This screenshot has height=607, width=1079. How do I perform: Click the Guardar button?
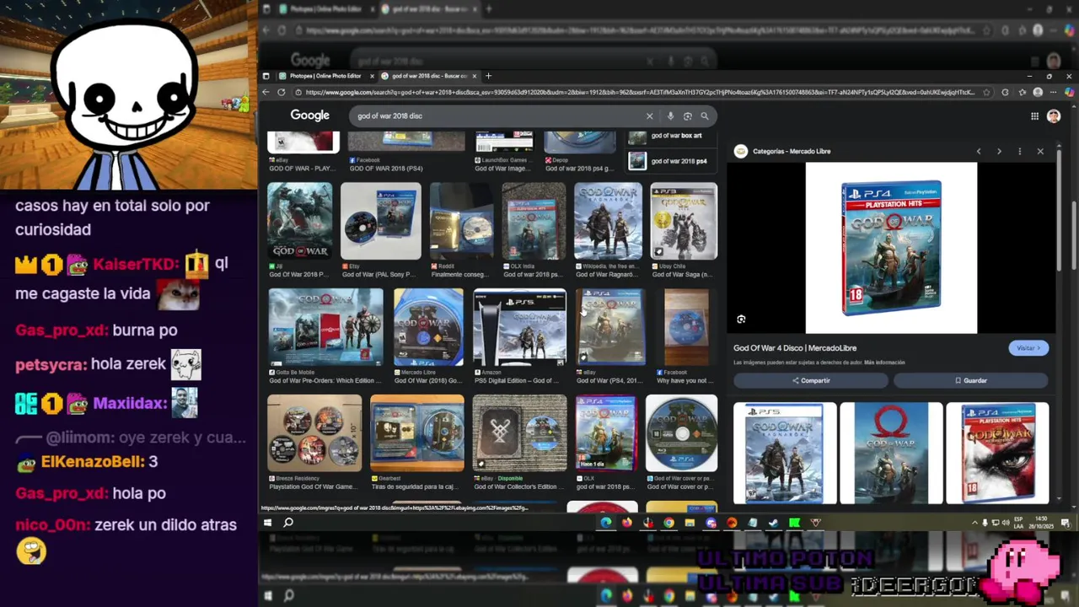[x=971, y=381]
